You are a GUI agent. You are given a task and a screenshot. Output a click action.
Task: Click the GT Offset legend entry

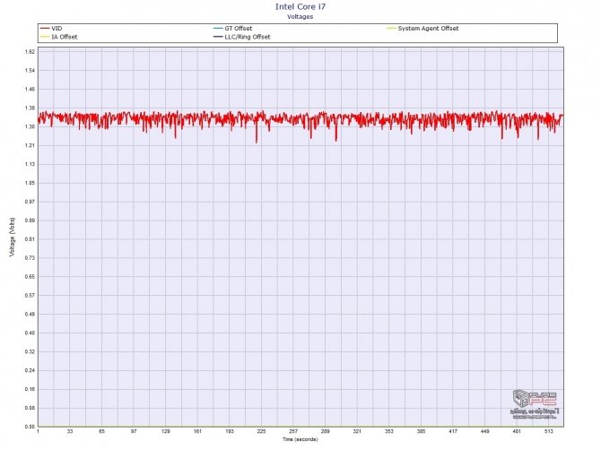[232, 29]
